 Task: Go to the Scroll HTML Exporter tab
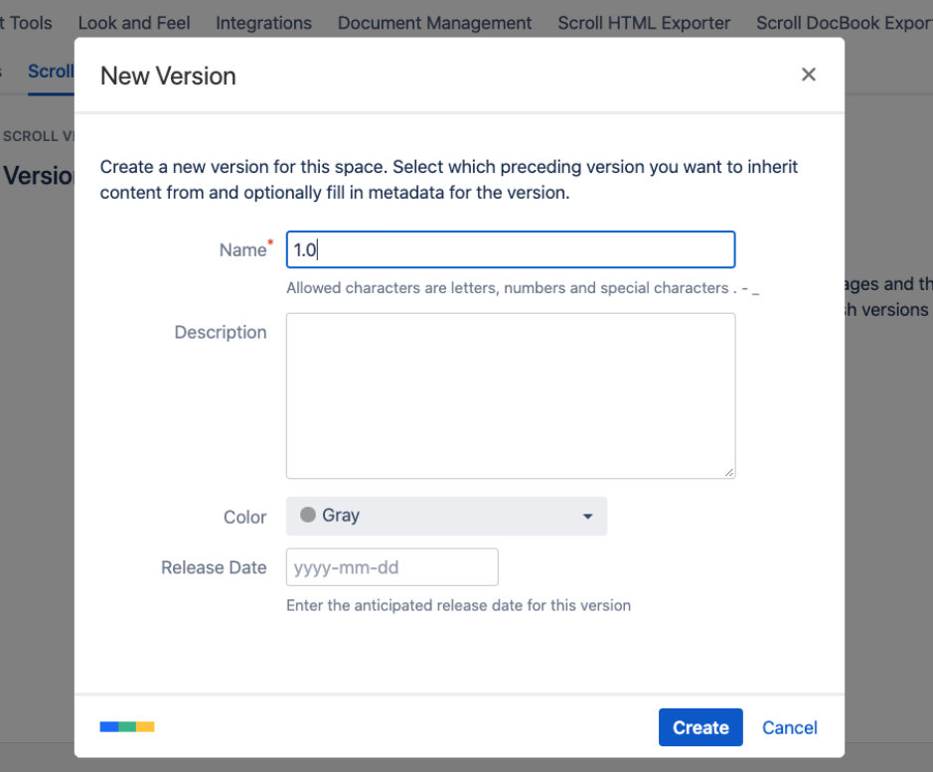[x=644, y=22]
